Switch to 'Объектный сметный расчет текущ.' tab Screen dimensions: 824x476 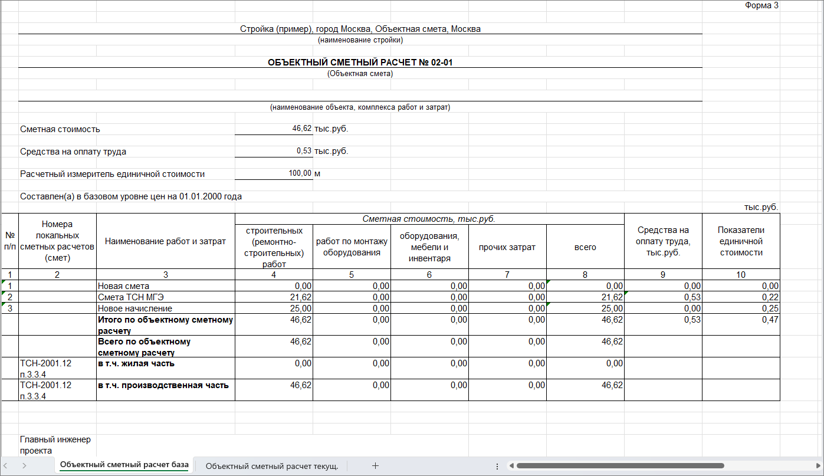pyautogui.click(x=271, y=465)
